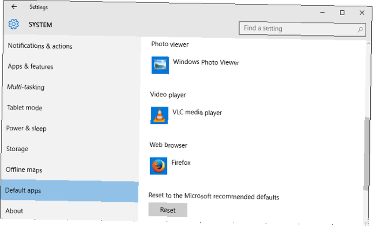Close the Settings window
The width and height of the screenshot is (373, 226).
(x=362, y=13)
